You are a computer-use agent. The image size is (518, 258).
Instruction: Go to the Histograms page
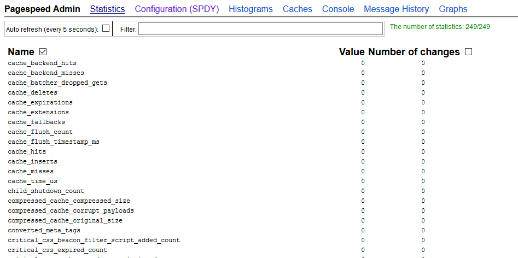tap(251, 9)
